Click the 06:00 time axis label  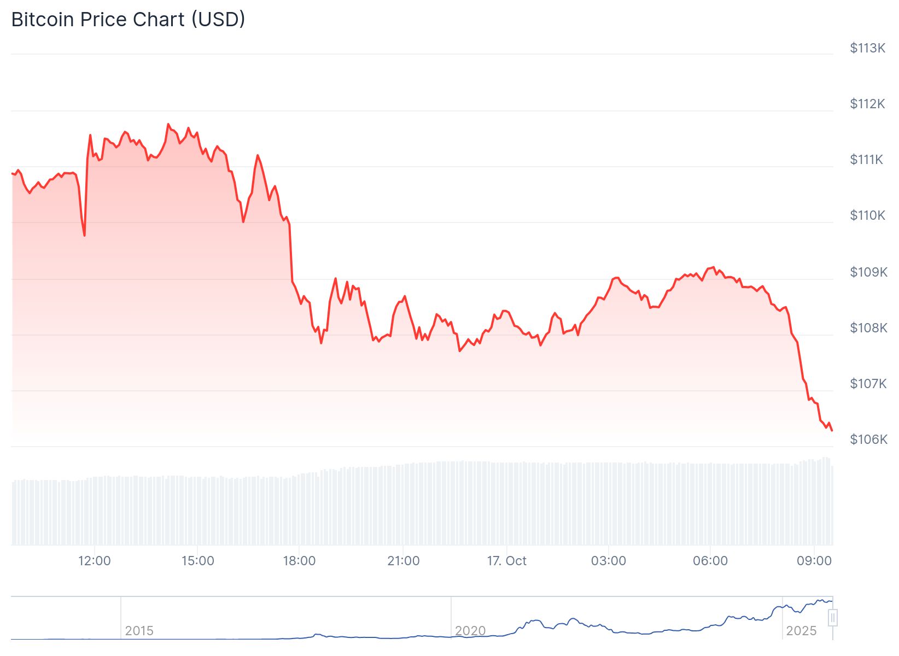pyautogui.click(x=710, y=561)
